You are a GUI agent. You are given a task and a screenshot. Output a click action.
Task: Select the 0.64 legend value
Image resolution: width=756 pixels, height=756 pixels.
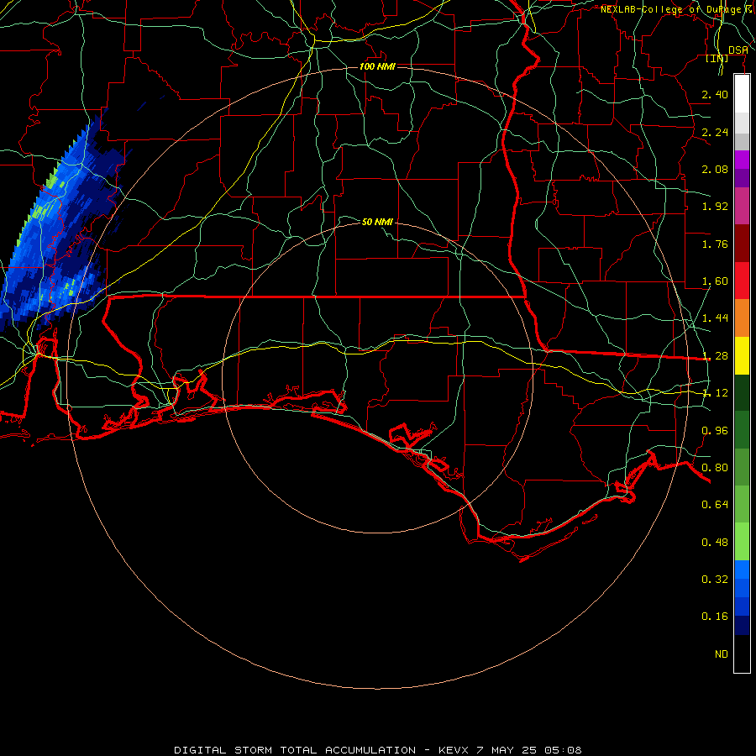click(x=715, y=505)
